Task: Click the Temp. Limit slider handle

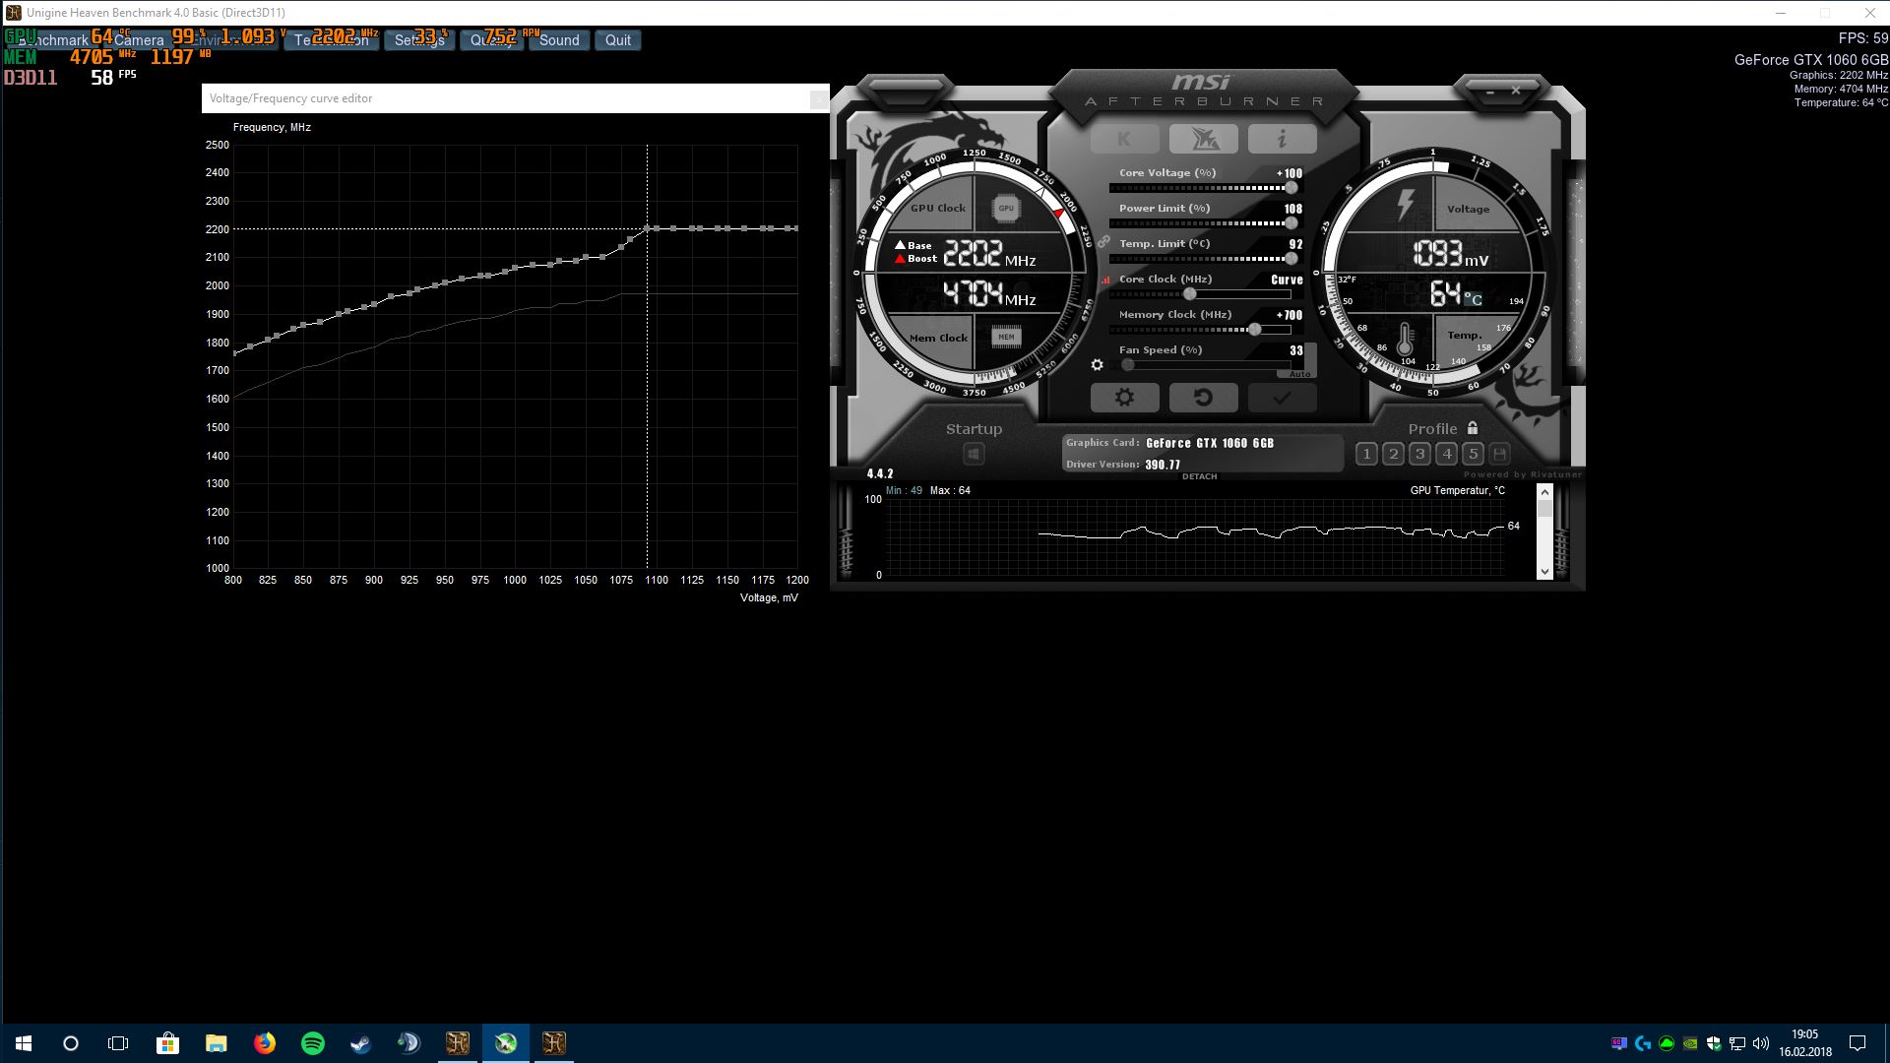Action: coord(1291,259)
